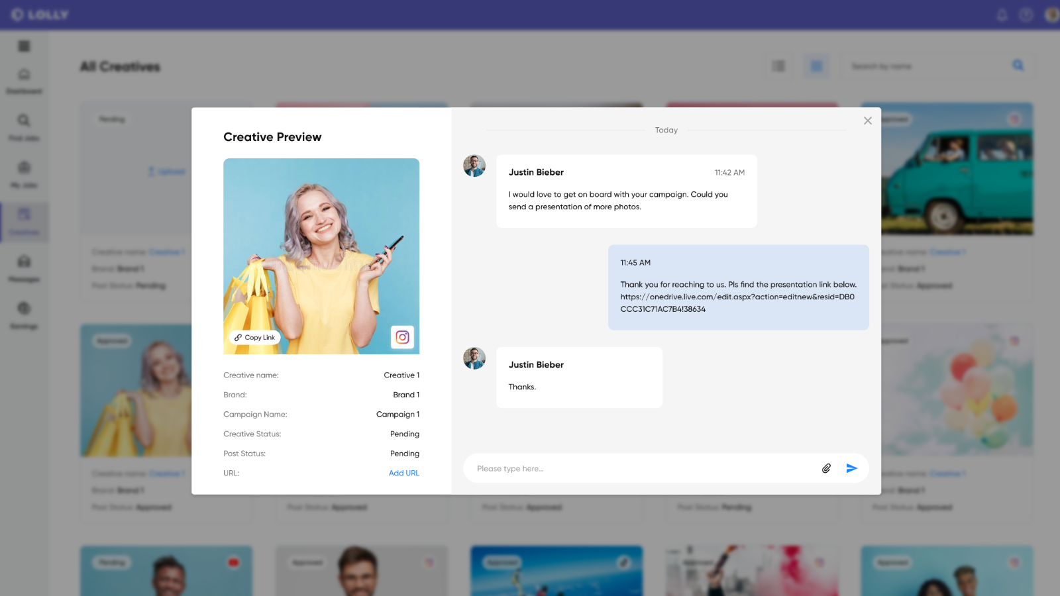Click Justin Bieber's avatar beside the 'Thanks.' message
The height and width of the screenshot is (596, 1060).
[x=474, y=358]
